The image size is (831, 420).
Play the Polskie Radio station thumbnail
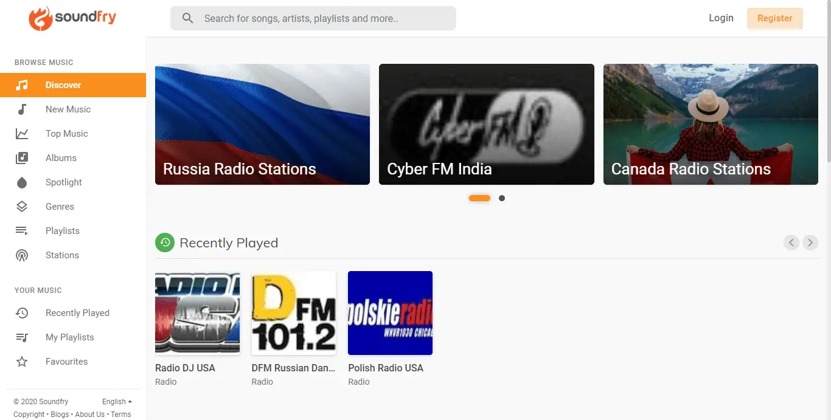(x=390, y=313)
